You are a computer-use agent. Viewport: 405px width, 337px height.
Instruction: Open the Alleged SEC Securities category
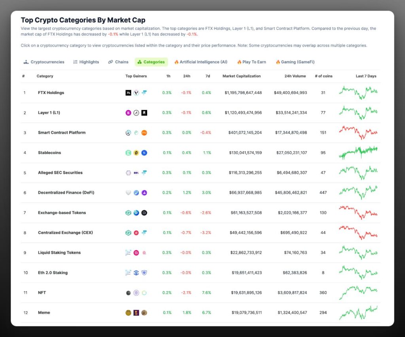[60, 173]
